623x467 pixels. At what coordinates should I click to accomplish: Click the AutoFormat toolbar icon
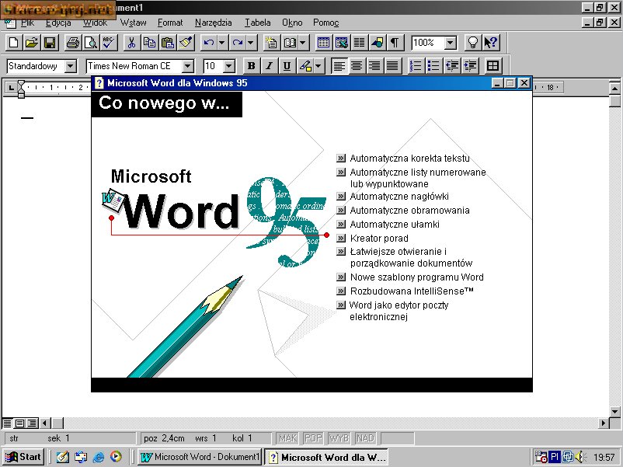271,43
